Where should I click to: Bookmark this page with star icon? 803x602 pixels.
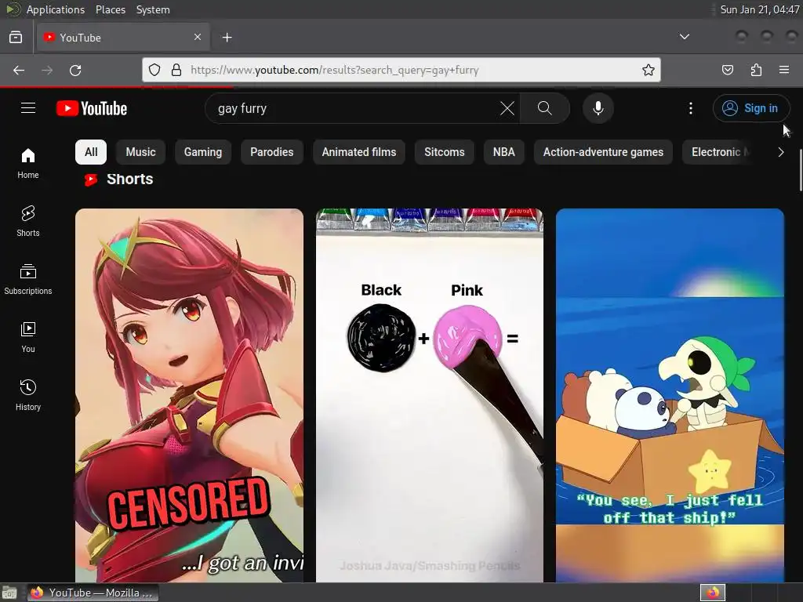pyautogui.click(x=649, y=70)
